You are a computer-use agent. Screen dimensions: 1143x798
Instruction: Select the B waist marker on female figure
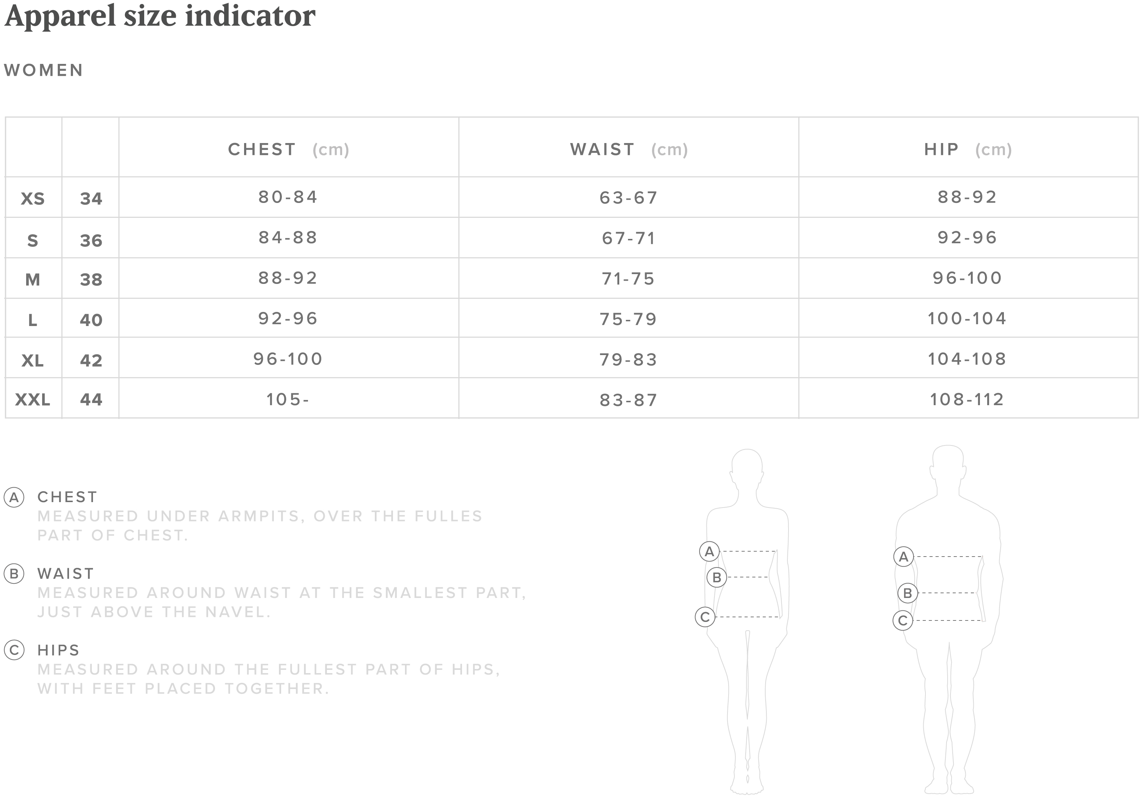(x=717, y=577)
